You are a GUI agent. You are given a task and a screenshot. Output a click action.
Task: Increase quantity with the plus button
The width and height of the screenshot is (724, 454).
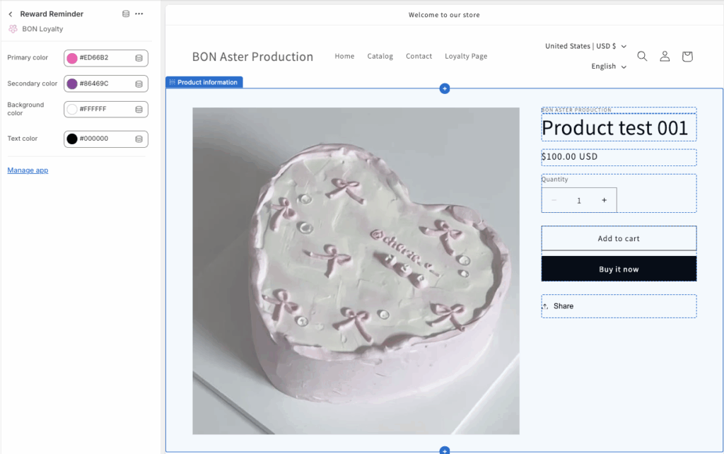pos(604,200)
